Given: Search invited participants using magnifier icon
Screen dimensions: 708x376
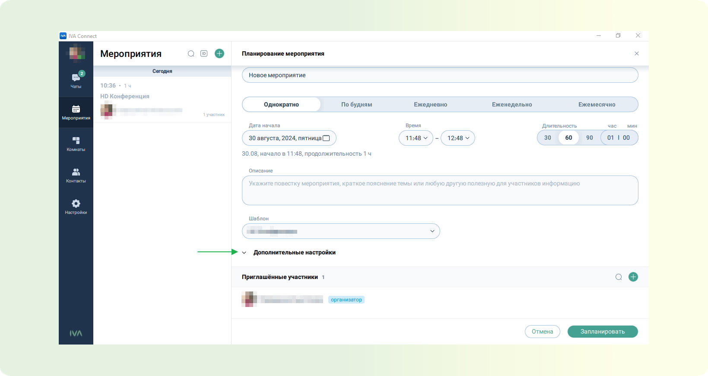Looking at the screenshot, I should coord(619,277).
